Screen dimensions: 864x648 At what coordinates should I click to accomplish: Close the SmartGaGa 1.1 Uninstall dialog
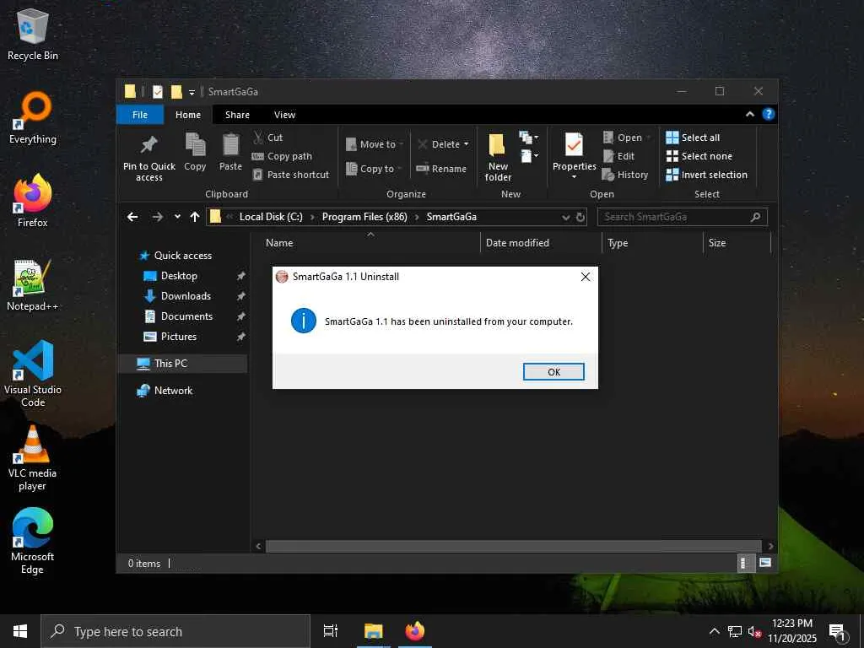tap(586, 277)
